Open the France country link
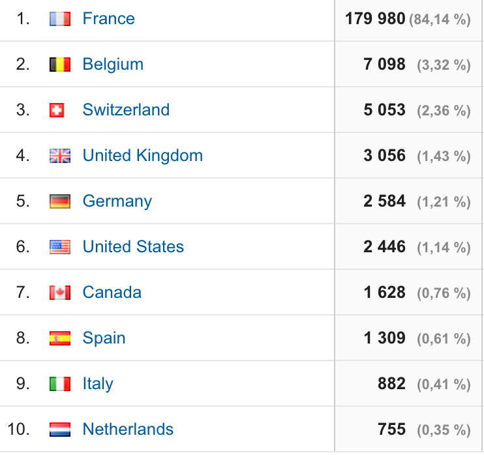This screenshot has width=484, height=455. tap(108, 18)
